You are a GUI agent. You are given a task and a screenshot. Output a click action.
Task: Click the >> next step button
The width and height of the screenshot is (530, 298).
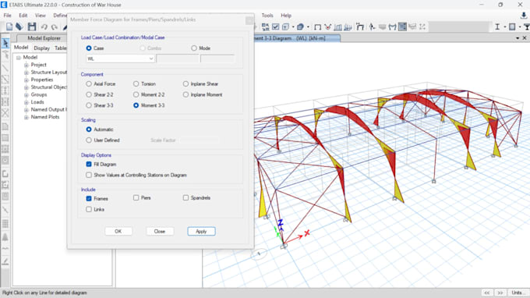pos(500,293)
